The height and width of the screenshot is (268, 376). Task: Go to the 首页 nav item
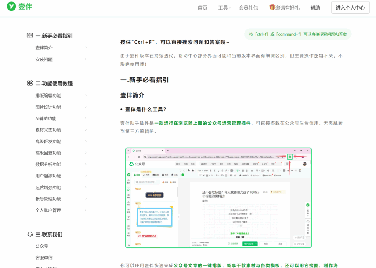point(202,8)
